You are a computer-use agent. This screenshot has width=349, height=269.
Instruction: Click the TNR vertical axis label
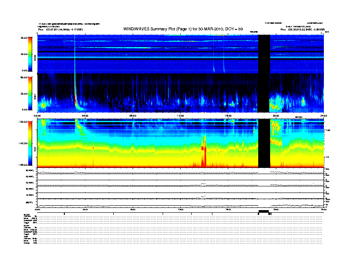click(x=35, y=150)
